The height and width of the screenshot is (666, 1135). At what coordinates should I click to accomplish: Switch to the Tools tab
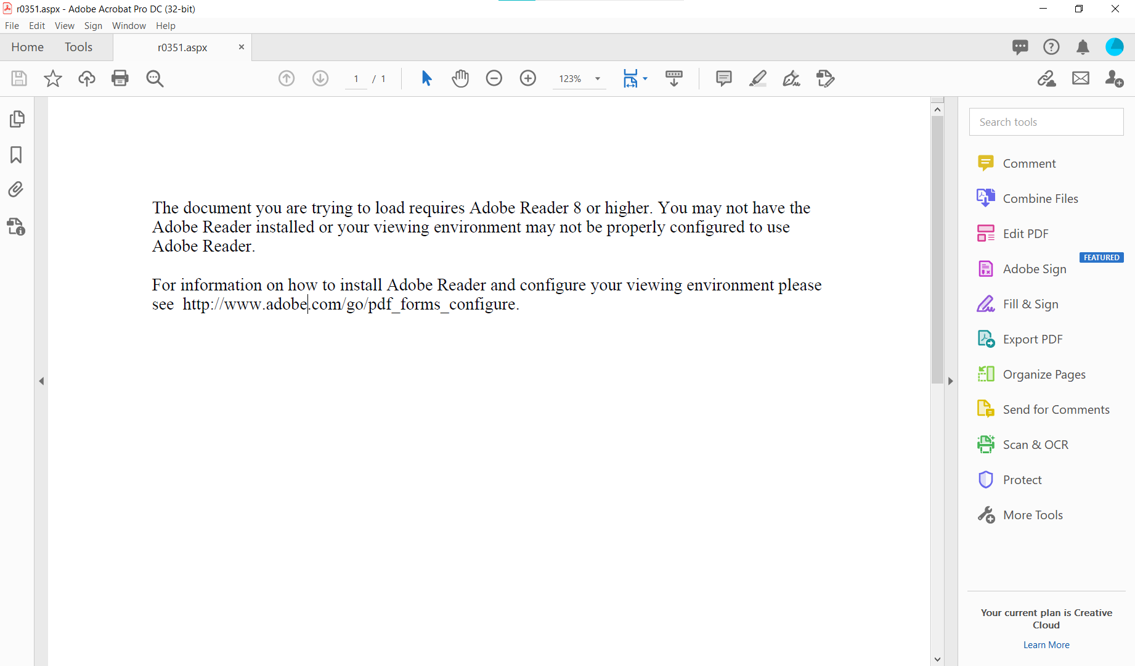click(78, 47)
